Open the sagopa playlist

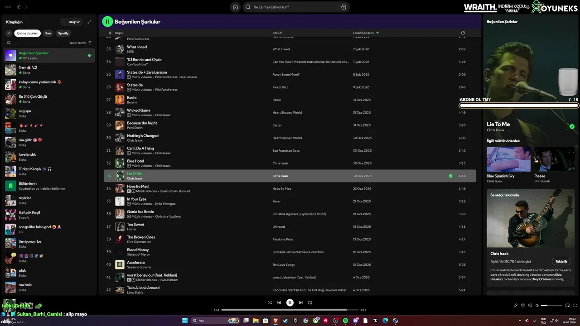50,113
